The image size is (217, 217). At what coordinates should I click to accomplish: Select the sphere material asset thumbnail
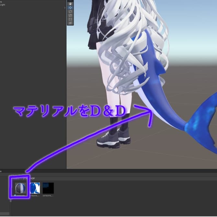20,188
